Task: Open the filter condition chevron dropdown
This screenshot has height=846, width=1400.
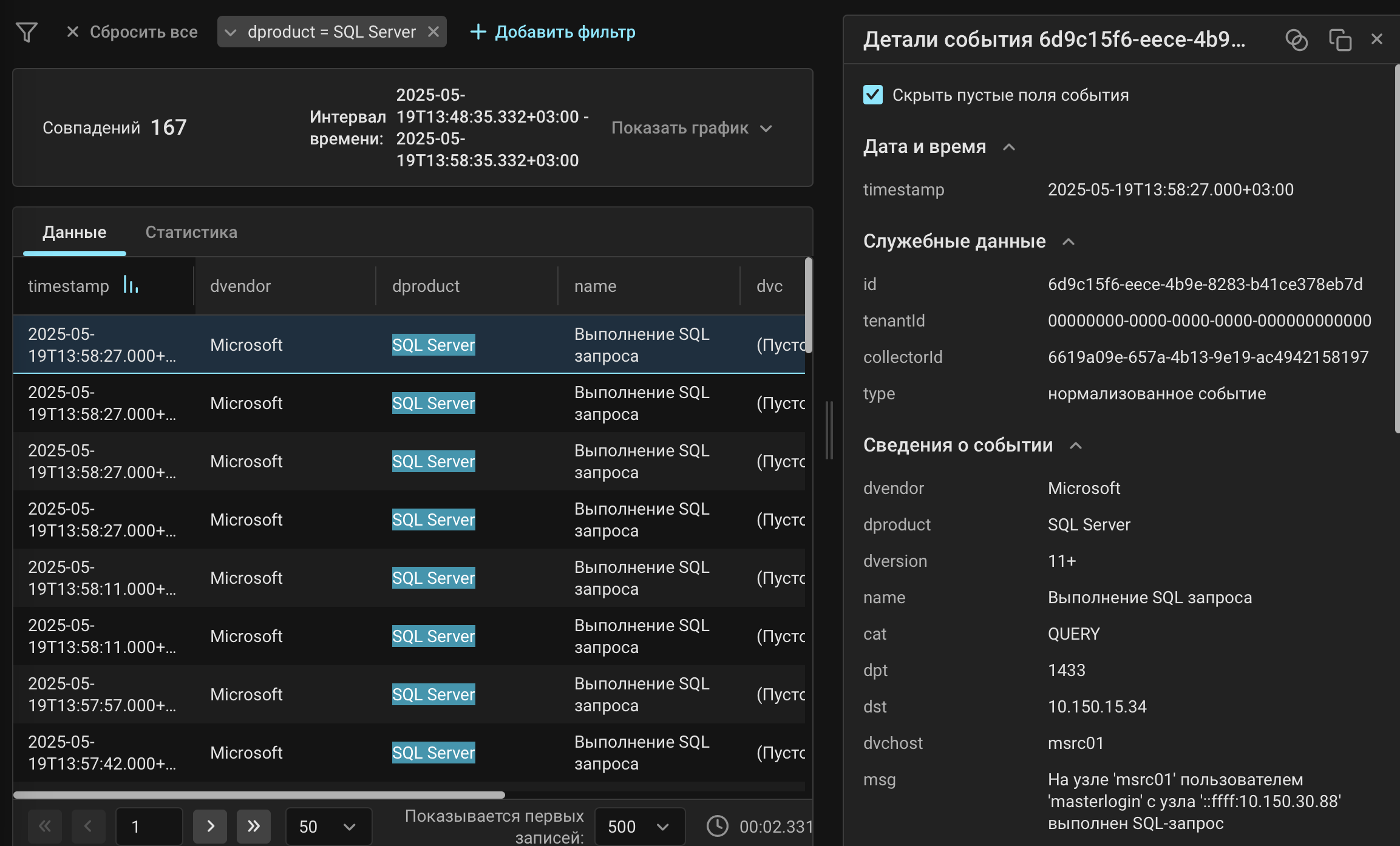Action: pyautogui.click(x=230, y=32)
